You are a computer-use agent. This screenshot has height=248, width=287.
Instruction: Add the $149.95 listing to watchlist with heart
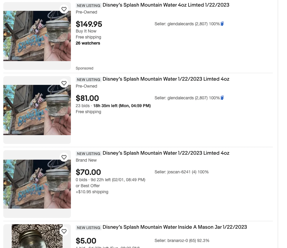(64, 9)
